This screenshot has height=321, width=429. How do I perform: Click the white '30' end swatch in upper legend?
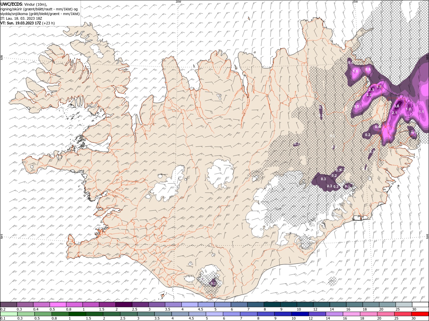[420, 305]
